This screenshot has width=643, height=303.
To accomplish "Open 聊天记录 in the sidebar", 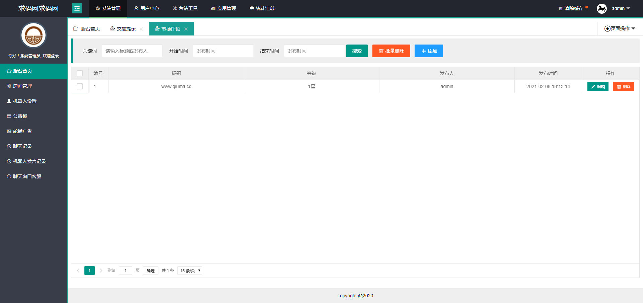I will (22, 146).
